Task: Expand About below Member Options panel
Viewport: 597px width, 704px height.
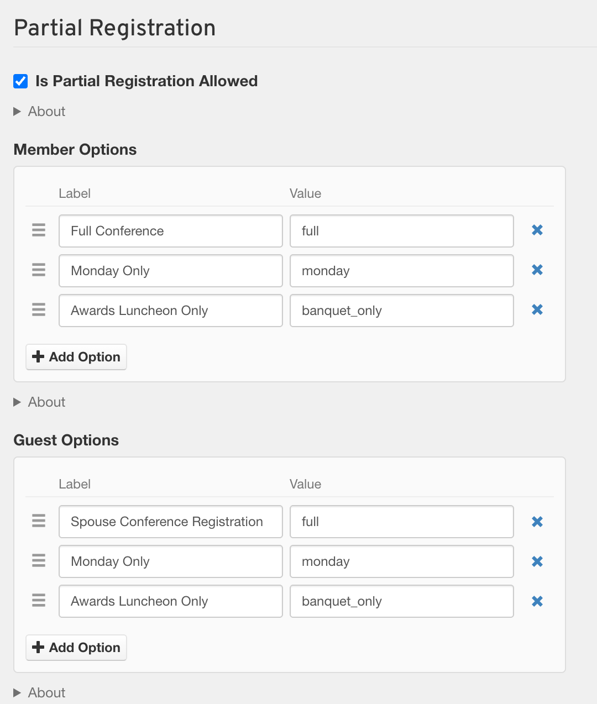Action: (x=39, y=402)
